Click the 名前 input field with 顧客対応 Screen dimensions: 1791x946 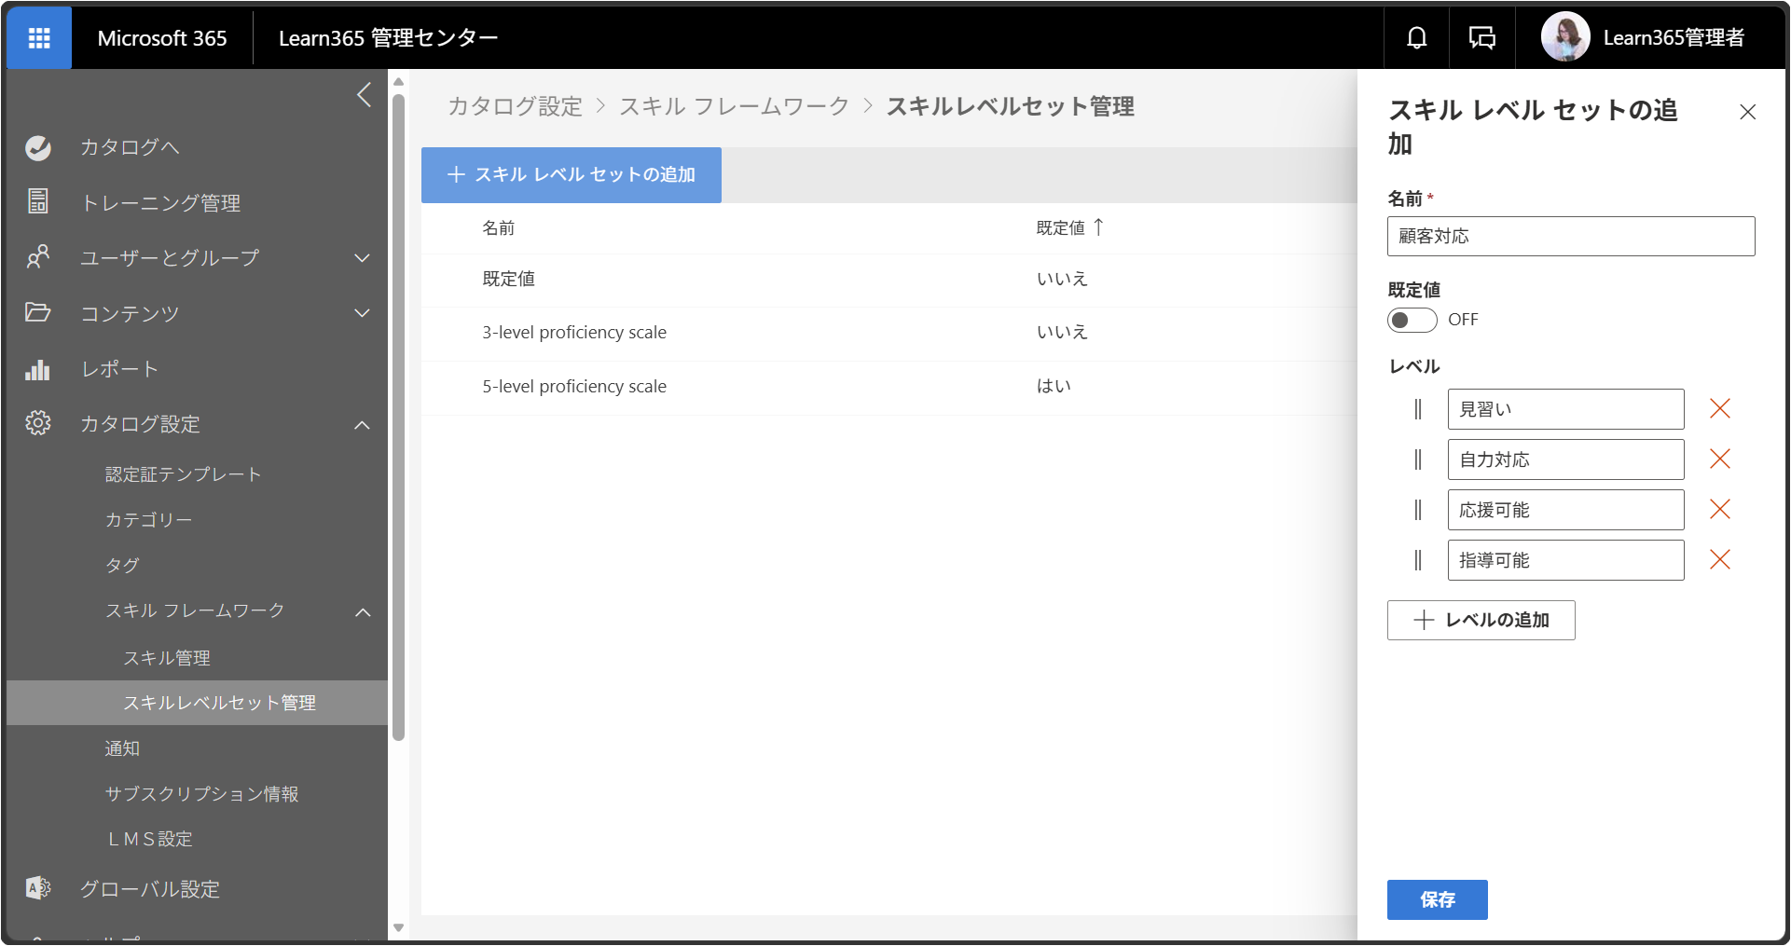pyautogui.click(x=1570, y=237)
